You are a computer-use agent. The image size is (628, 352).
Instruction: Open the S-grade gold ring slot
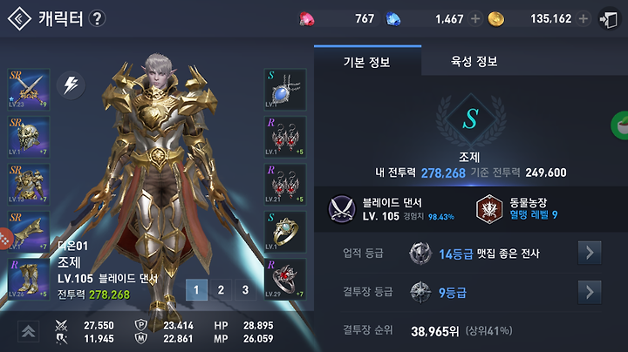[x=285, y=232]
